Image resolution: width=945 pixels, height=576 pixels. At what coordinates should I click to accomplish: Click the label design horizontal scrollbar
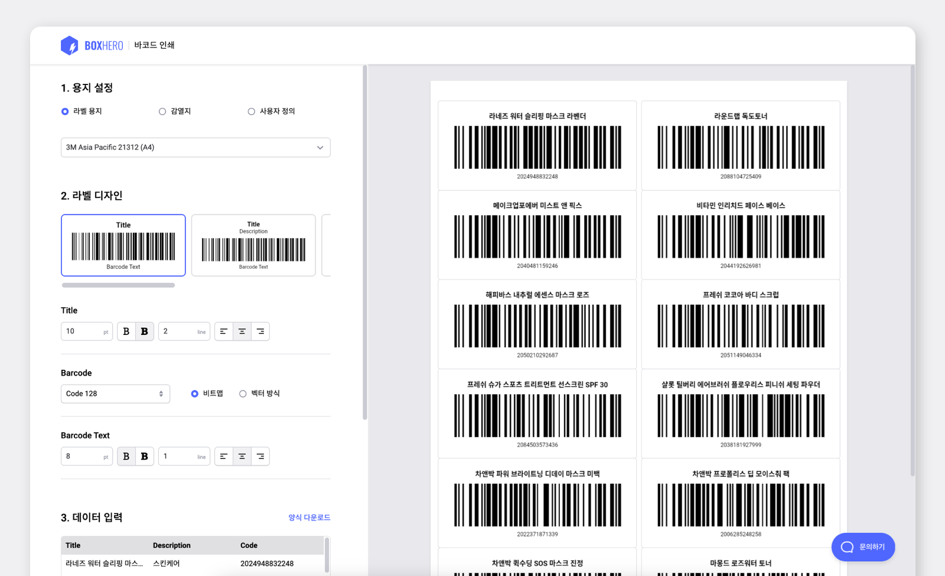[x=118, y=285]
